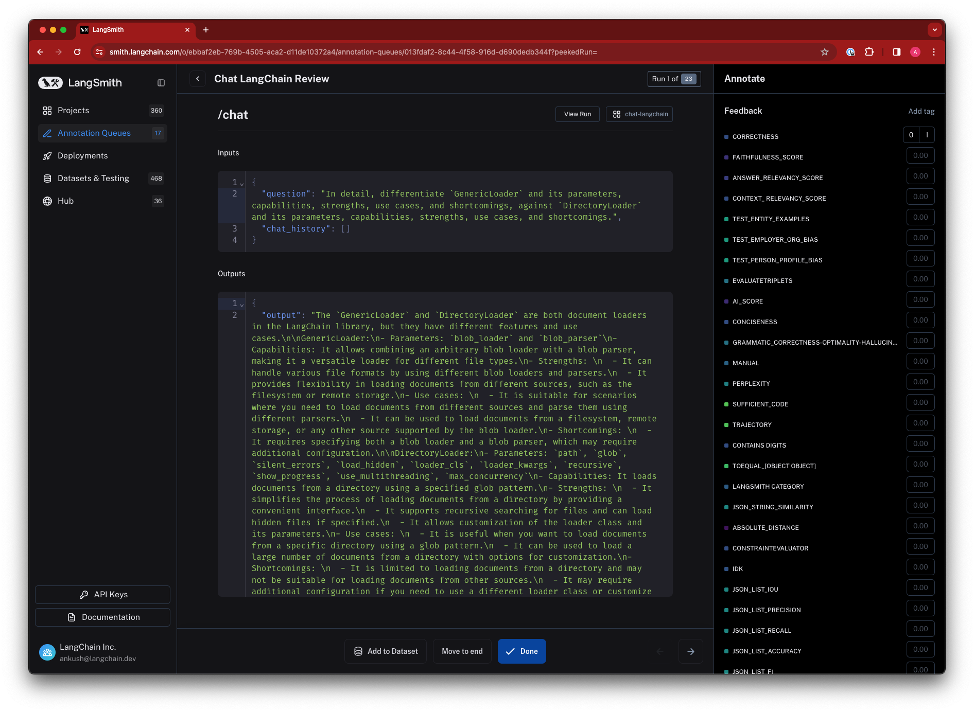The image size is (974, 712).
Task: Click the LANGSMITH CATEGORY feedback label
Action: click(768, 487)
